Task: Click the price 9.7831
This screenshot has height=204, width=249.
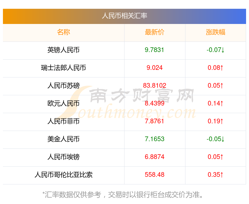Action: click(154, 50)
